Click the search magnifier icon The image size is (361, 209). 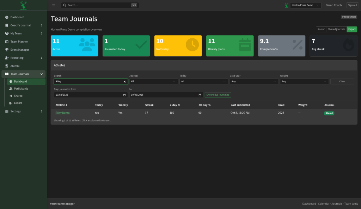65,5
